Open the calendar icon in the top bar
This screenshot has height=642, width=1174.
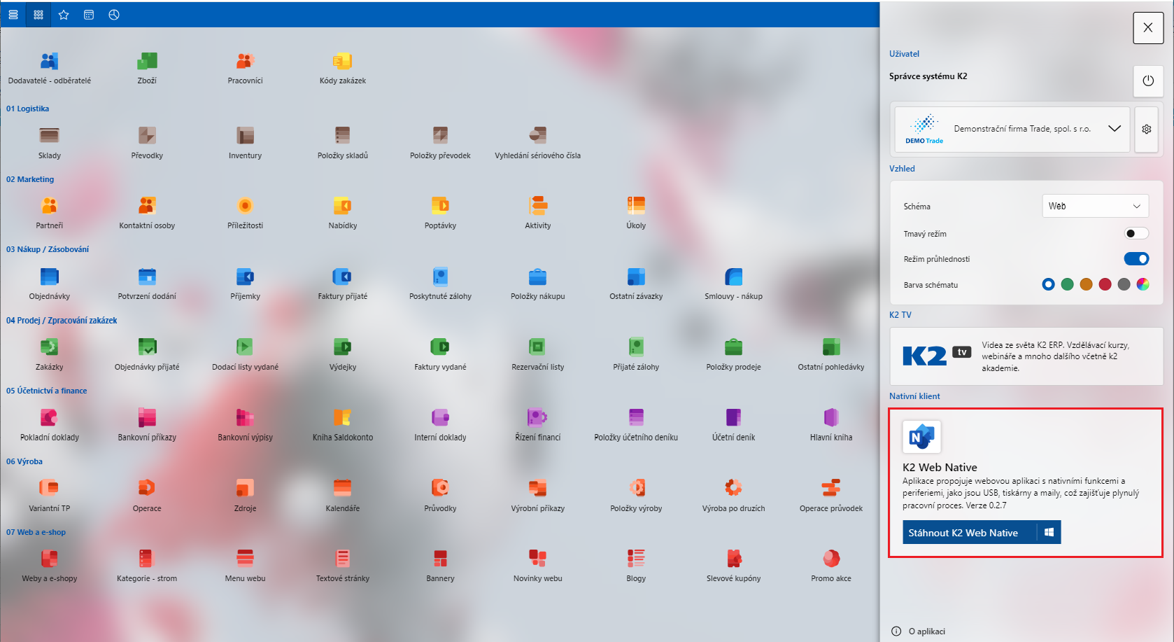[x=89, y=15]
